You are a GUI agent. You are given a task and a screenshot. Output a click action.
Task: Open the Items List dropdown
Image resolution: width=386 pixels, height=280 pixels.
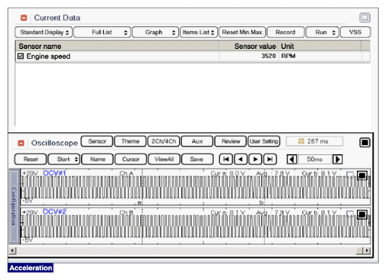coord(199,32)
